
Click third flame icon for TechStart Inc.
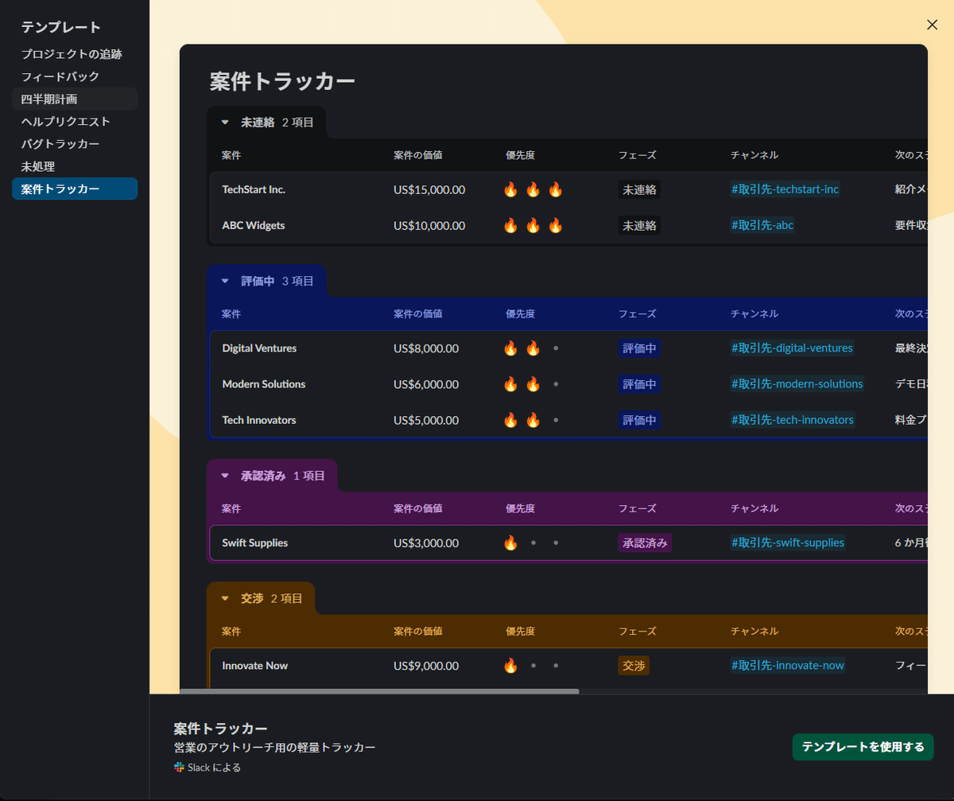555,189
